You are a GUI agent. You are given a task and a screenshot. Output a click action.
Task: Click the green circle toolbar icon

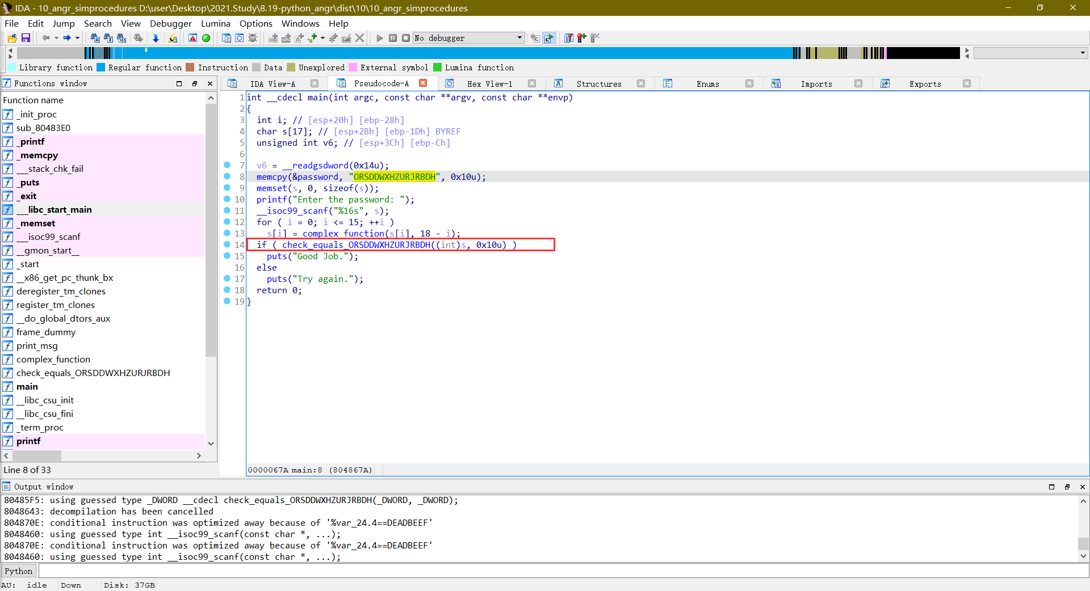pyautogui.click(x=206, y=38)
